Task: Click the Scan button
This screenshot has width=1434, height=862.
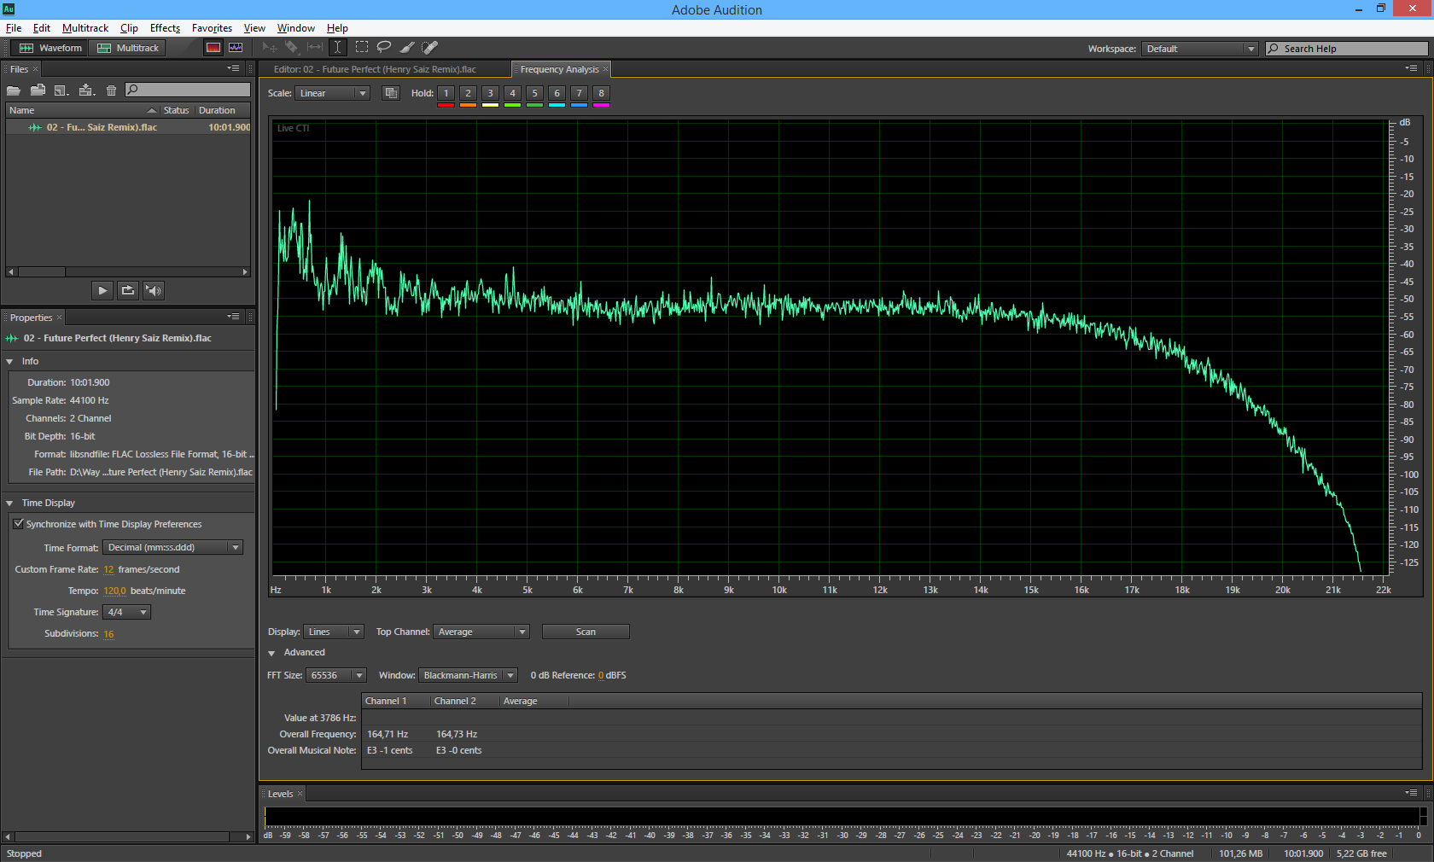Action: click(586, 632)
